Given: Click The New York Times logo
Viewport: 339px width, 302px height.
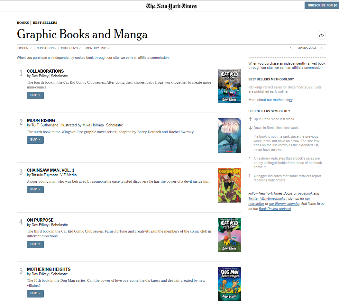Looking at the screenshot, I should (x=171, y=6).
